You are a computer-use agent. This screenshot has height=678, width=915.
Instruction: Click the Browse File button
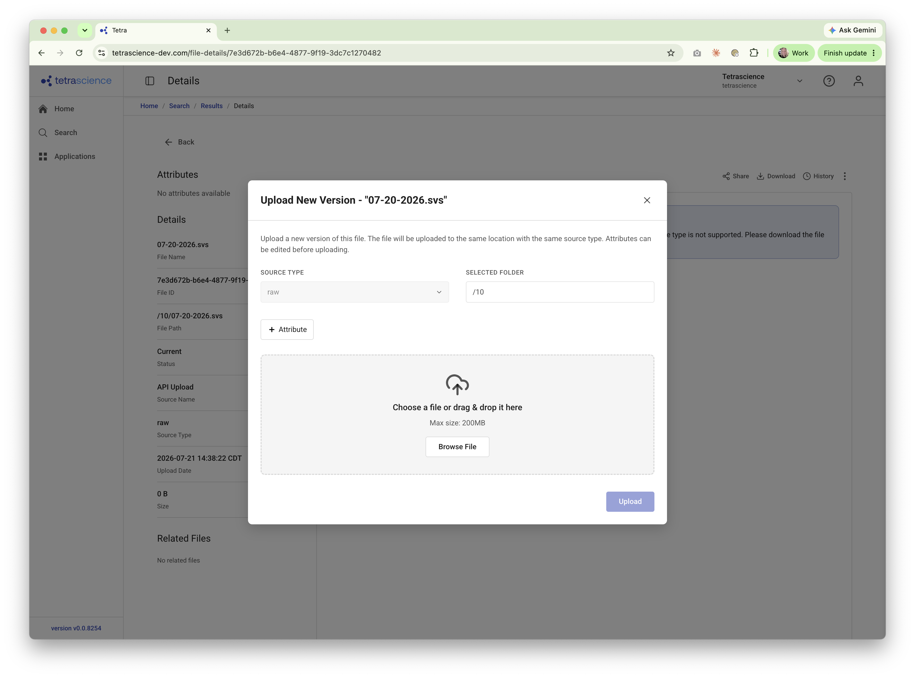point(457,447)
